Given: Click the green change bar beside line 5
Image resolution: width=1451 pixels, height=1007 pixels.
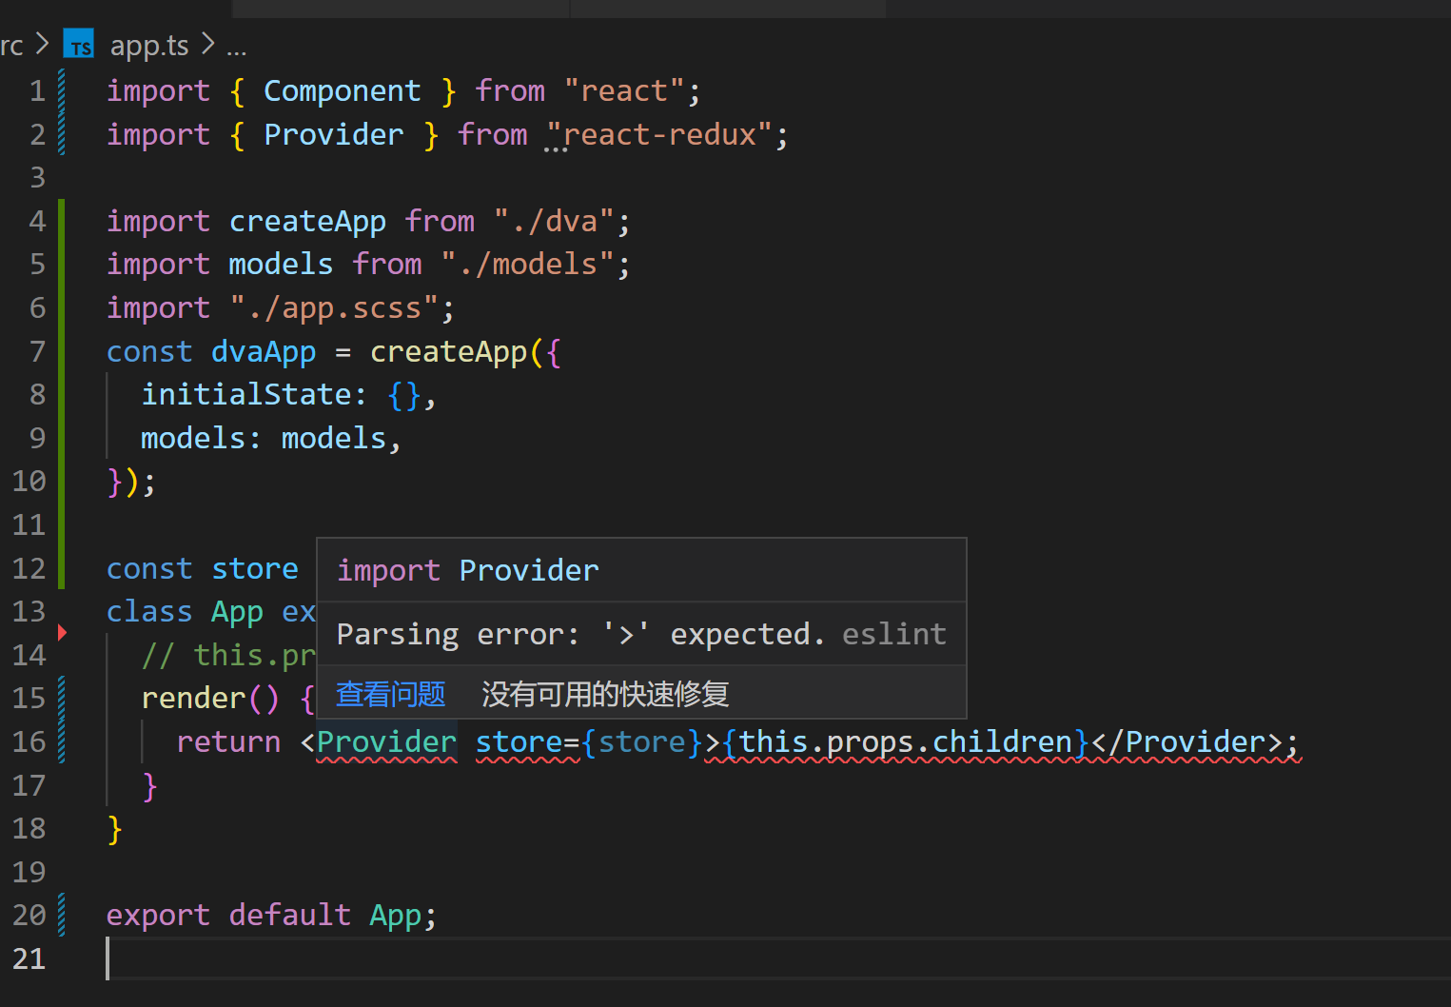Looking at the screenshot, I should 62,264.
